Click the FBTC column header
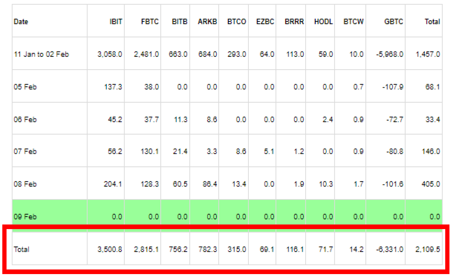This screenshot has height=276, width=451. click(x=150, y=22)
